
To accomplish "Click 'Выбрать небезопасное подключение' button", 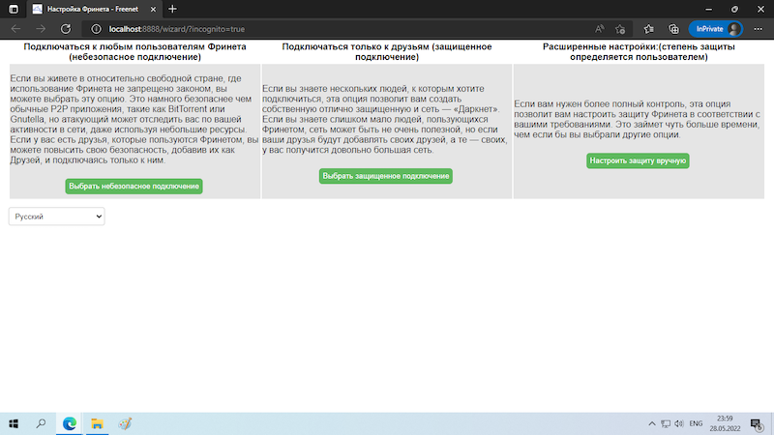I will [134, 187].
